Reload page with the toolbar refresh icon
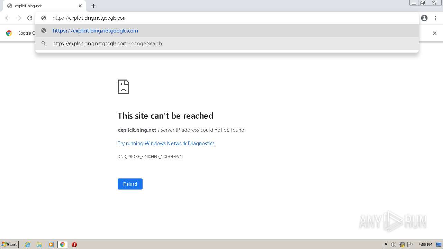The height and width of the screenshot is (249, 443). coord(30,18)
